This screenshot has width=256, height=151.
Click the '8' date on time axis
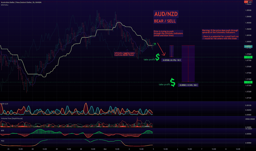226,149
